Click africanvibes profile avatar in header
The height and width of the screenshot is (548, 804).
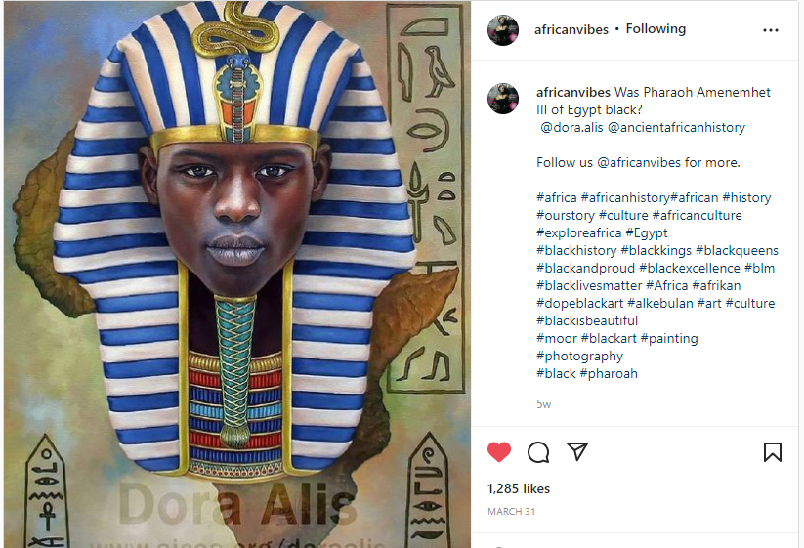(x=503, y=30)
